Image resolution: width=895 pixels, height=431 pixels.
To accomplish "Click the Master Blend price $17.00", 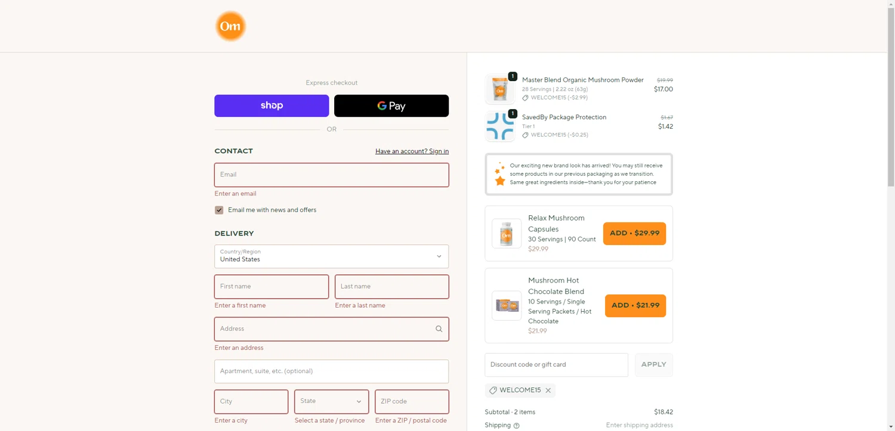I will tap(663, 89).
